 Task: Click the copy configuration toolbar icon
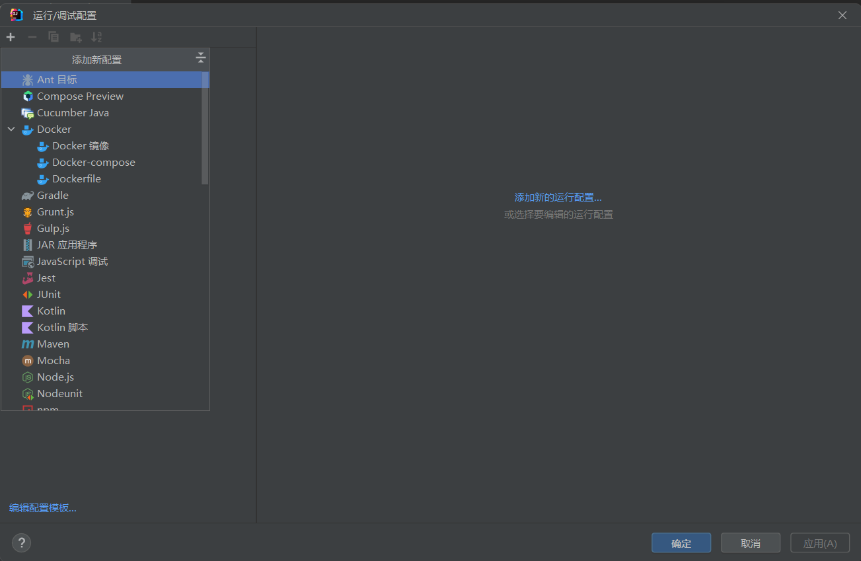click(x=54, y=37)
